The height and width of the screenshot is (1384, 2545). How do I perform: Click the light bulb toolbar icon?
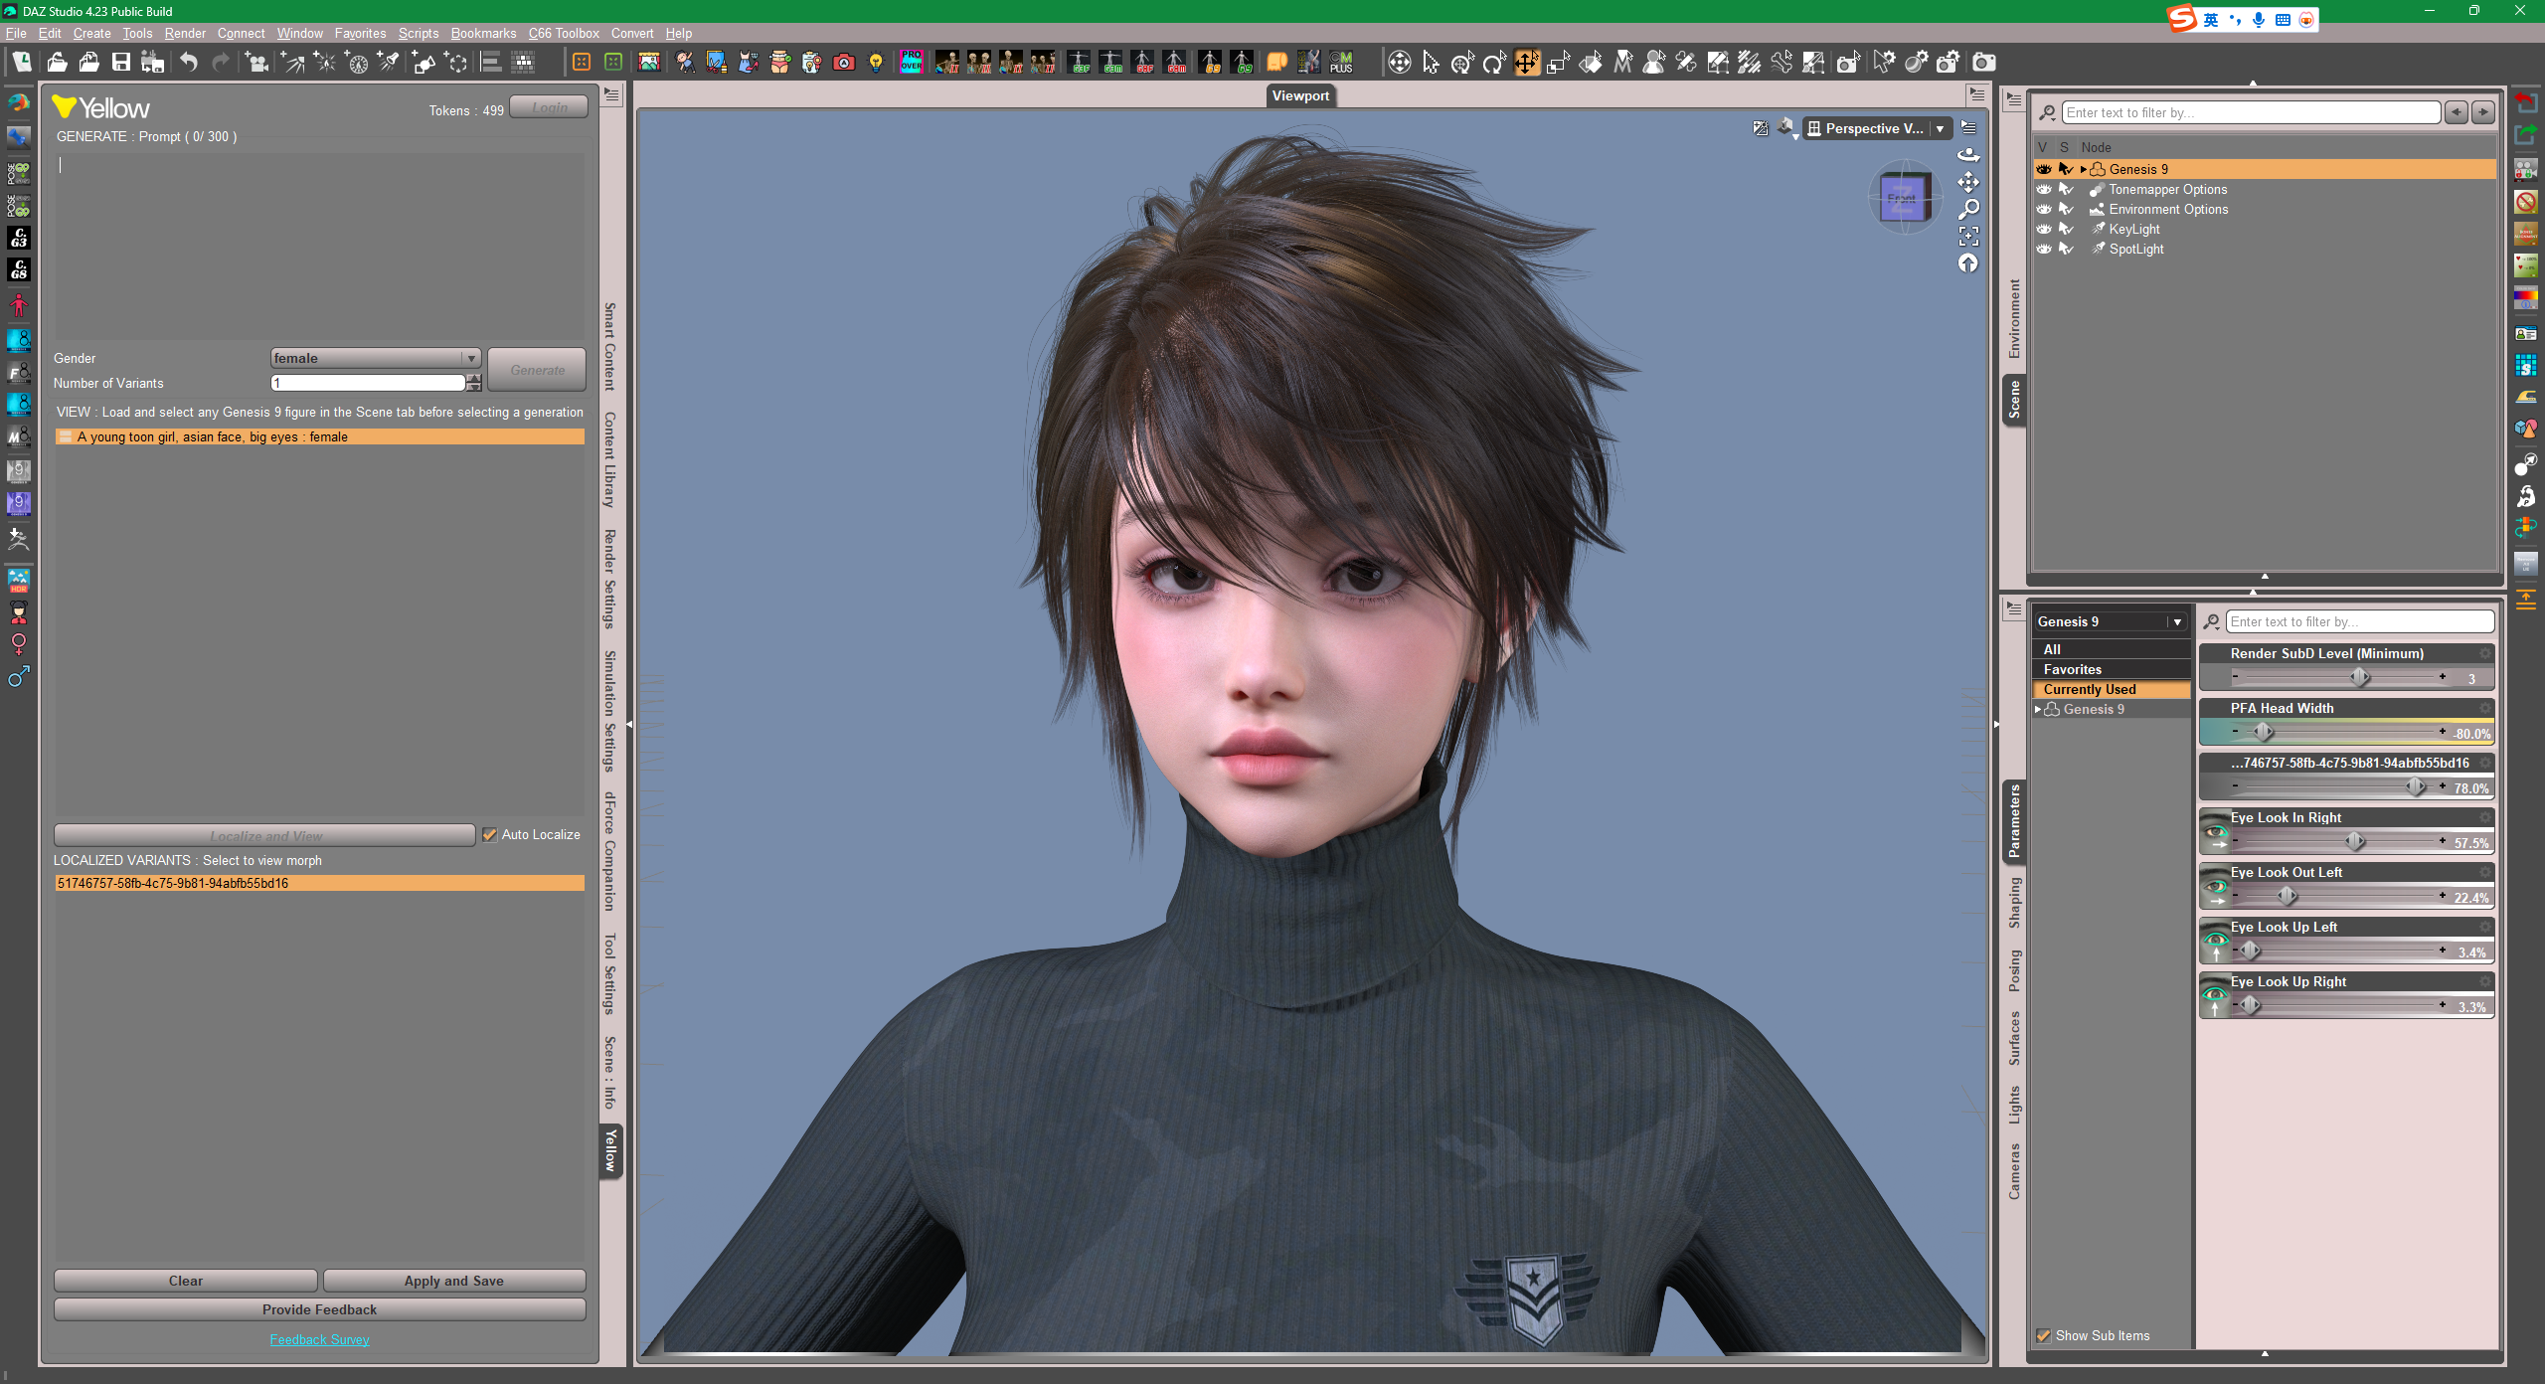(876, 63)
